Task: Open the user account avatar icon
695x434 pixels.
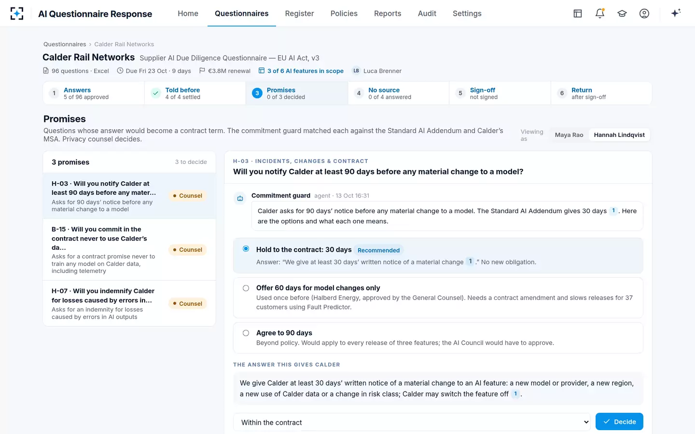Action: point(644,14)
